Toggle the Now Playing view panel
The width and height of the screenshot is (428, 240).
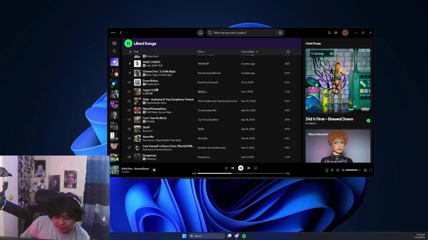click(327, 170)
